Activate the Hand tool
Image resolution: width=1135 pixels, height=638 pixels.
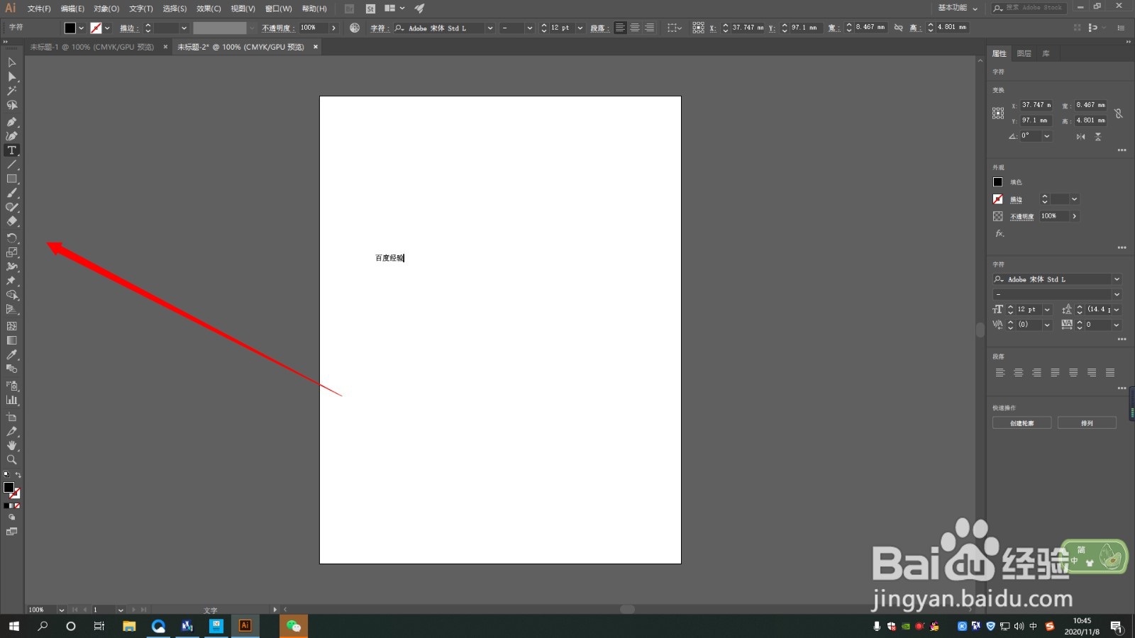tap(11, 445)
